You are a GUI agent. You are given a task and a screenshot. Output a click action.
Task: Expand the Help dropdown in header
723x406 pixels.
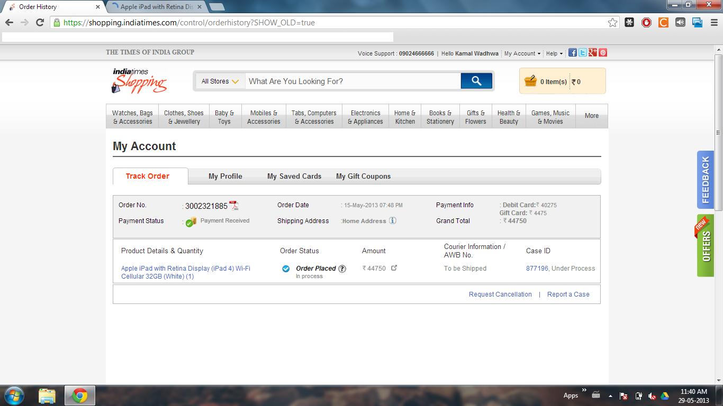[554, 53]
